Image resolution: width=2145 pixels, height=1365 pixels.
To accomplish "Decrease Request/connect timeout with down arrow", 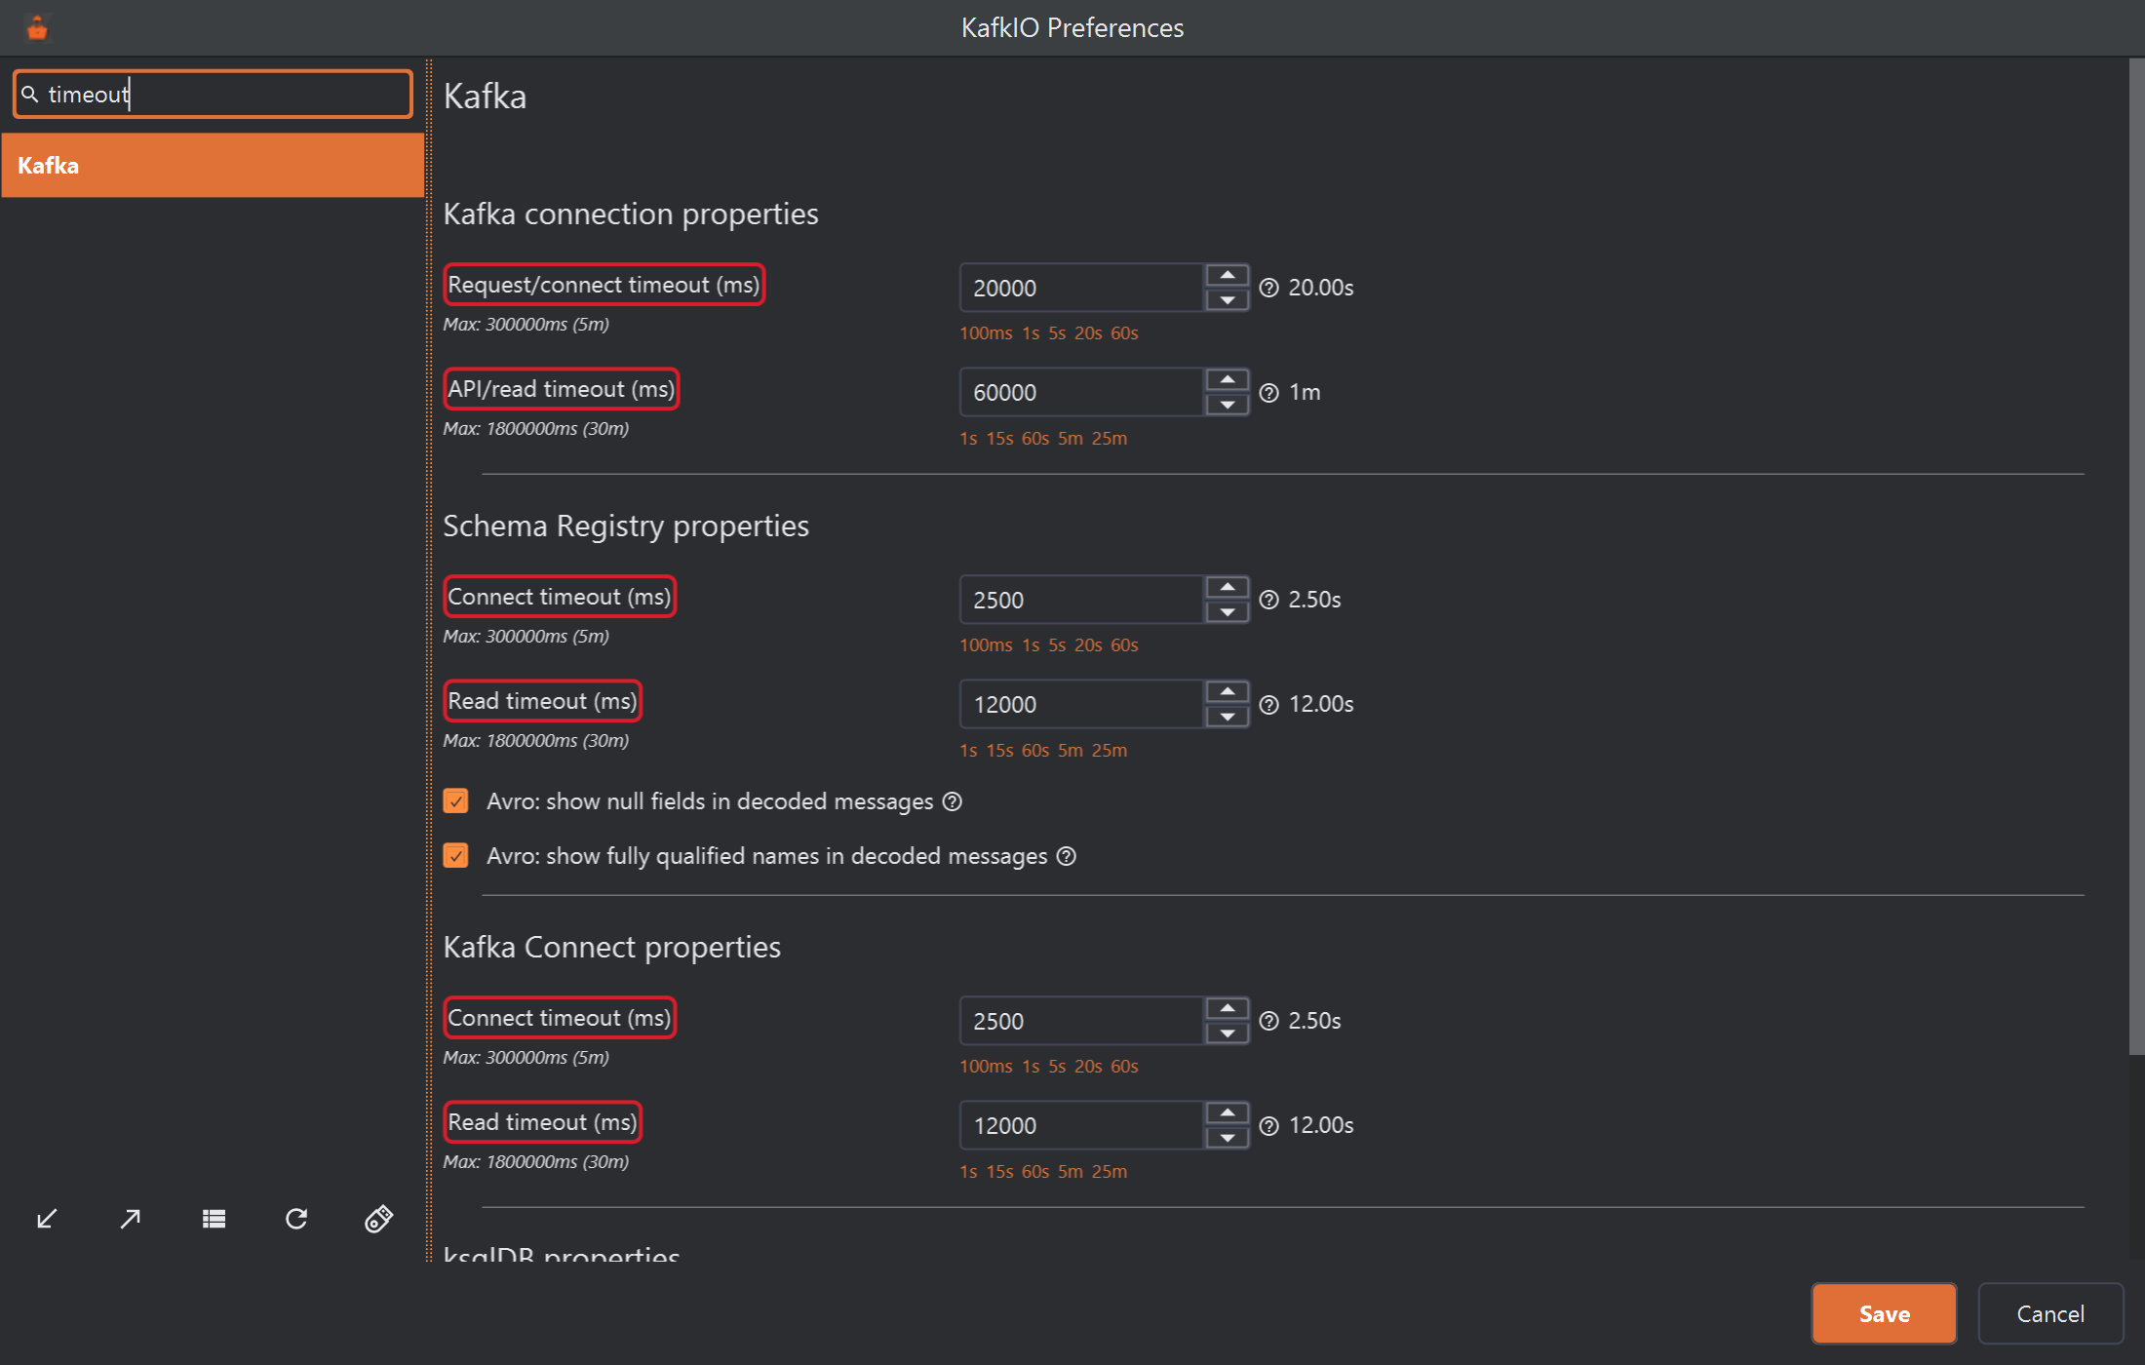I will click(1228, 299).
